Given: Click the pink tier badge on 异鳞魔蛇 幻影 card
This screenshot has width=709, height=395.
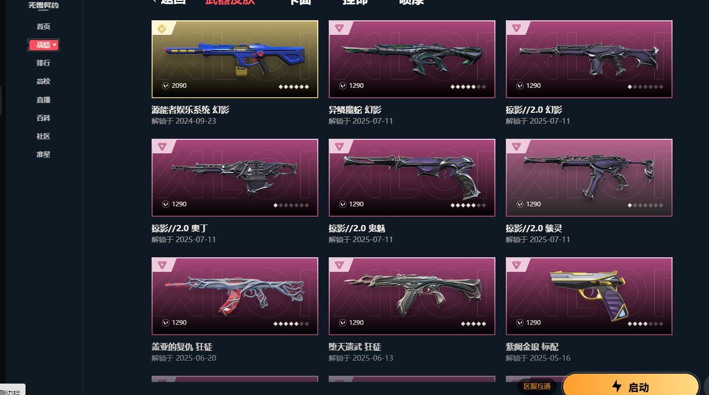Looking at the screenshot, I should pyautogui.click(x=339, y=29).
